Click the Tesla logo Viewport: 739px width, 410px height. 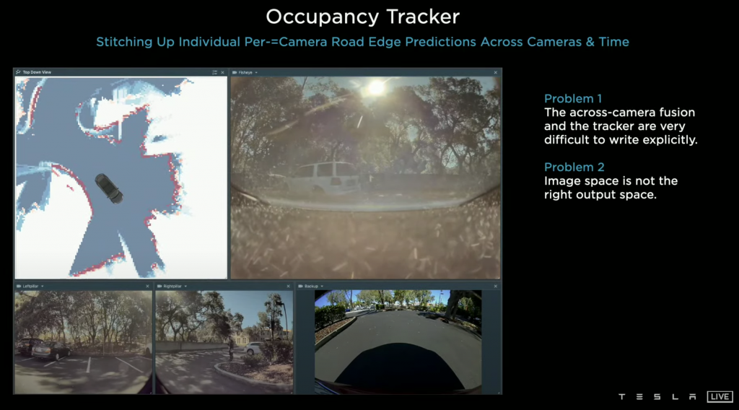click(657, 397)
